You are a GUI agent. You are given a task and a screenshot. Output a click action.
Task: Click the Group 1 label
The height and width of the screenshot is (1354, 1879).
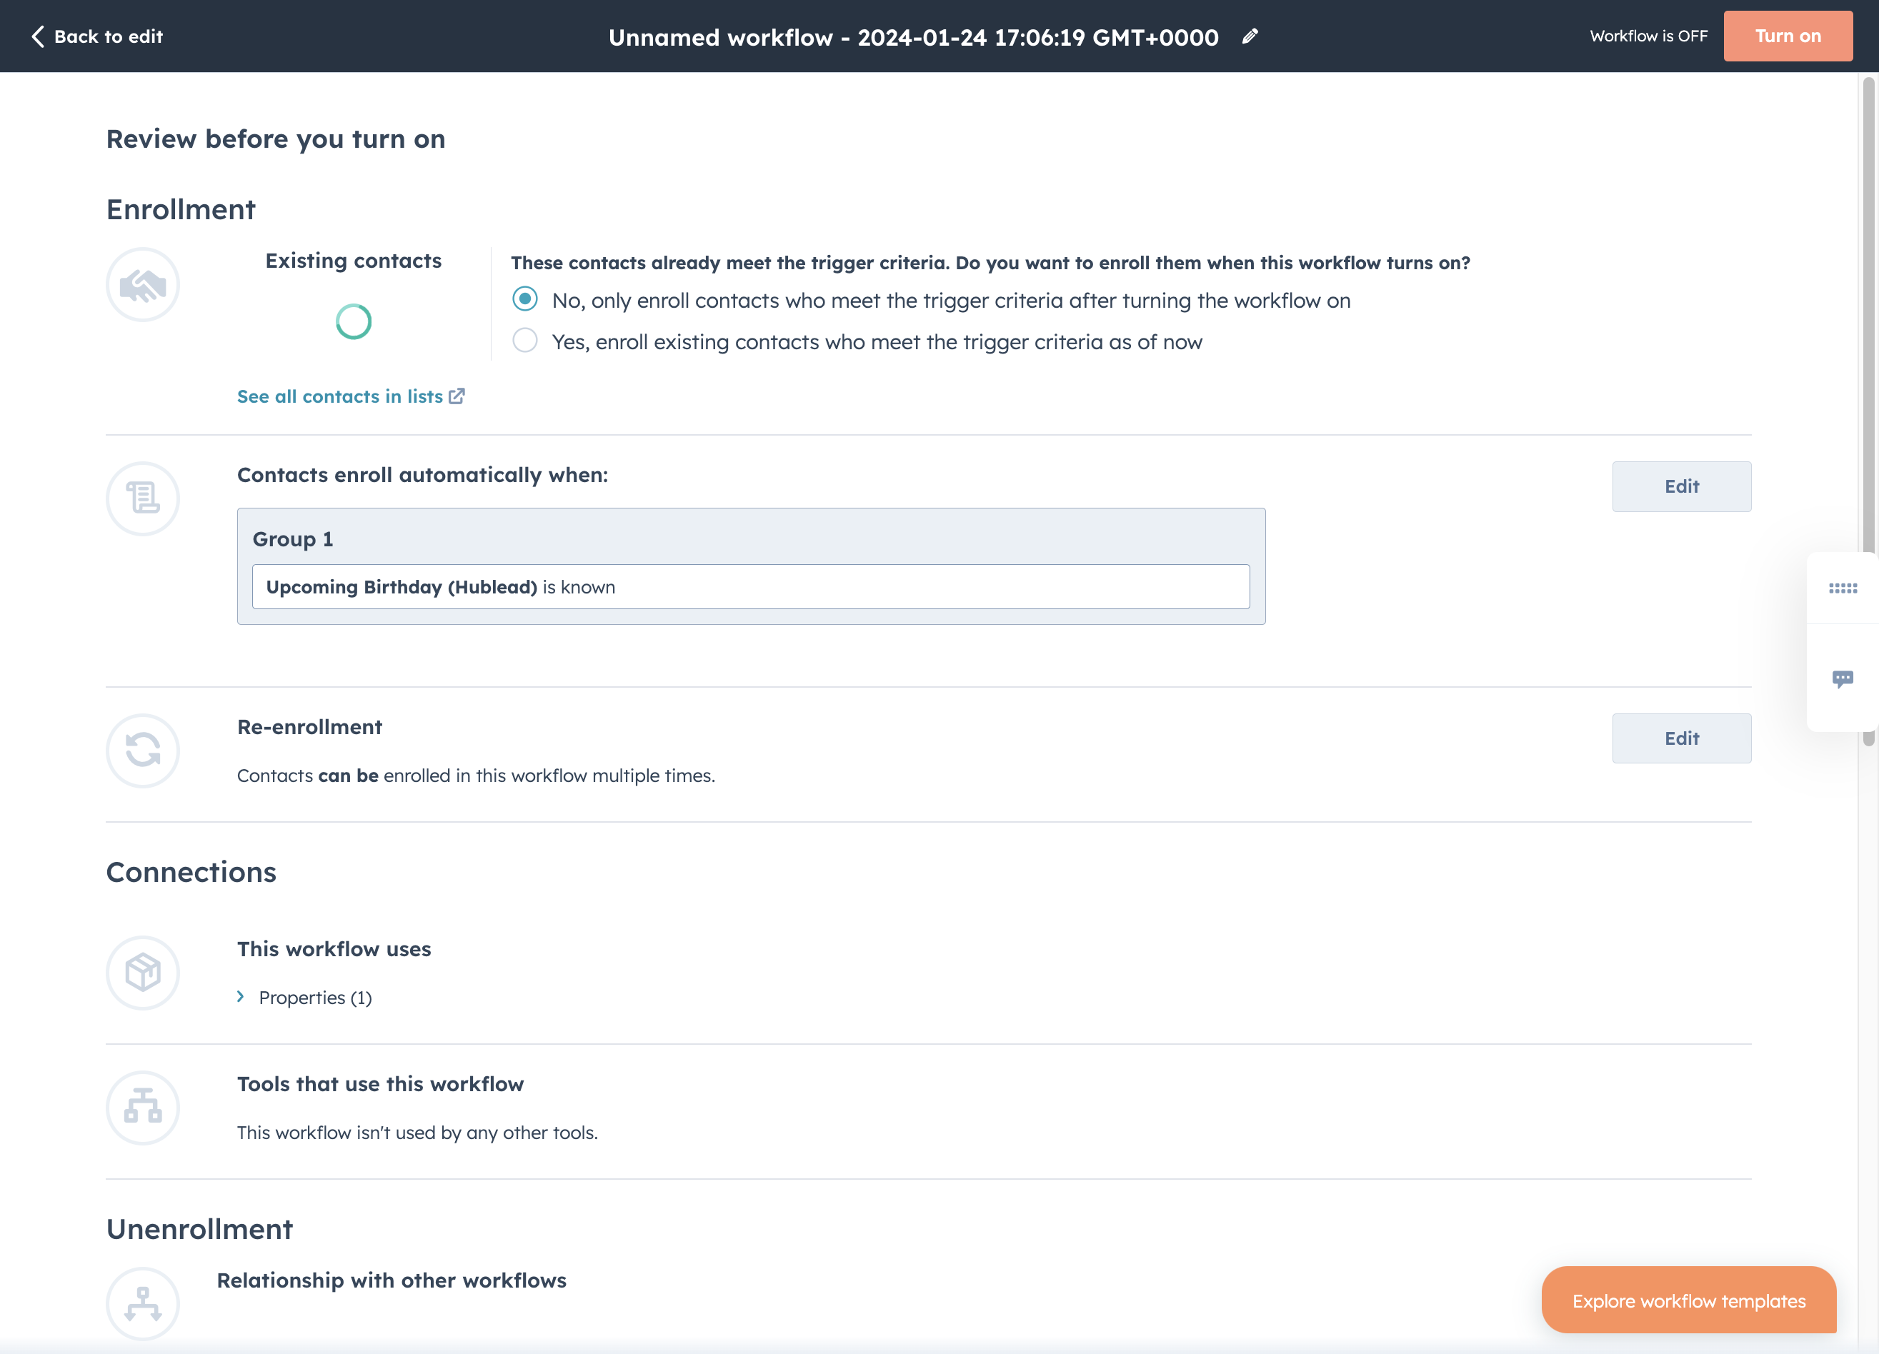click(292, 539)
